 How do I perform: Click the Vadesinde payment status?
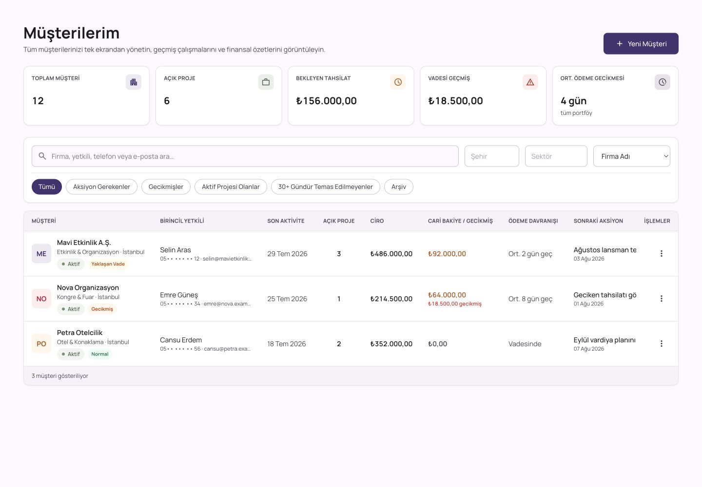point(525,344)
